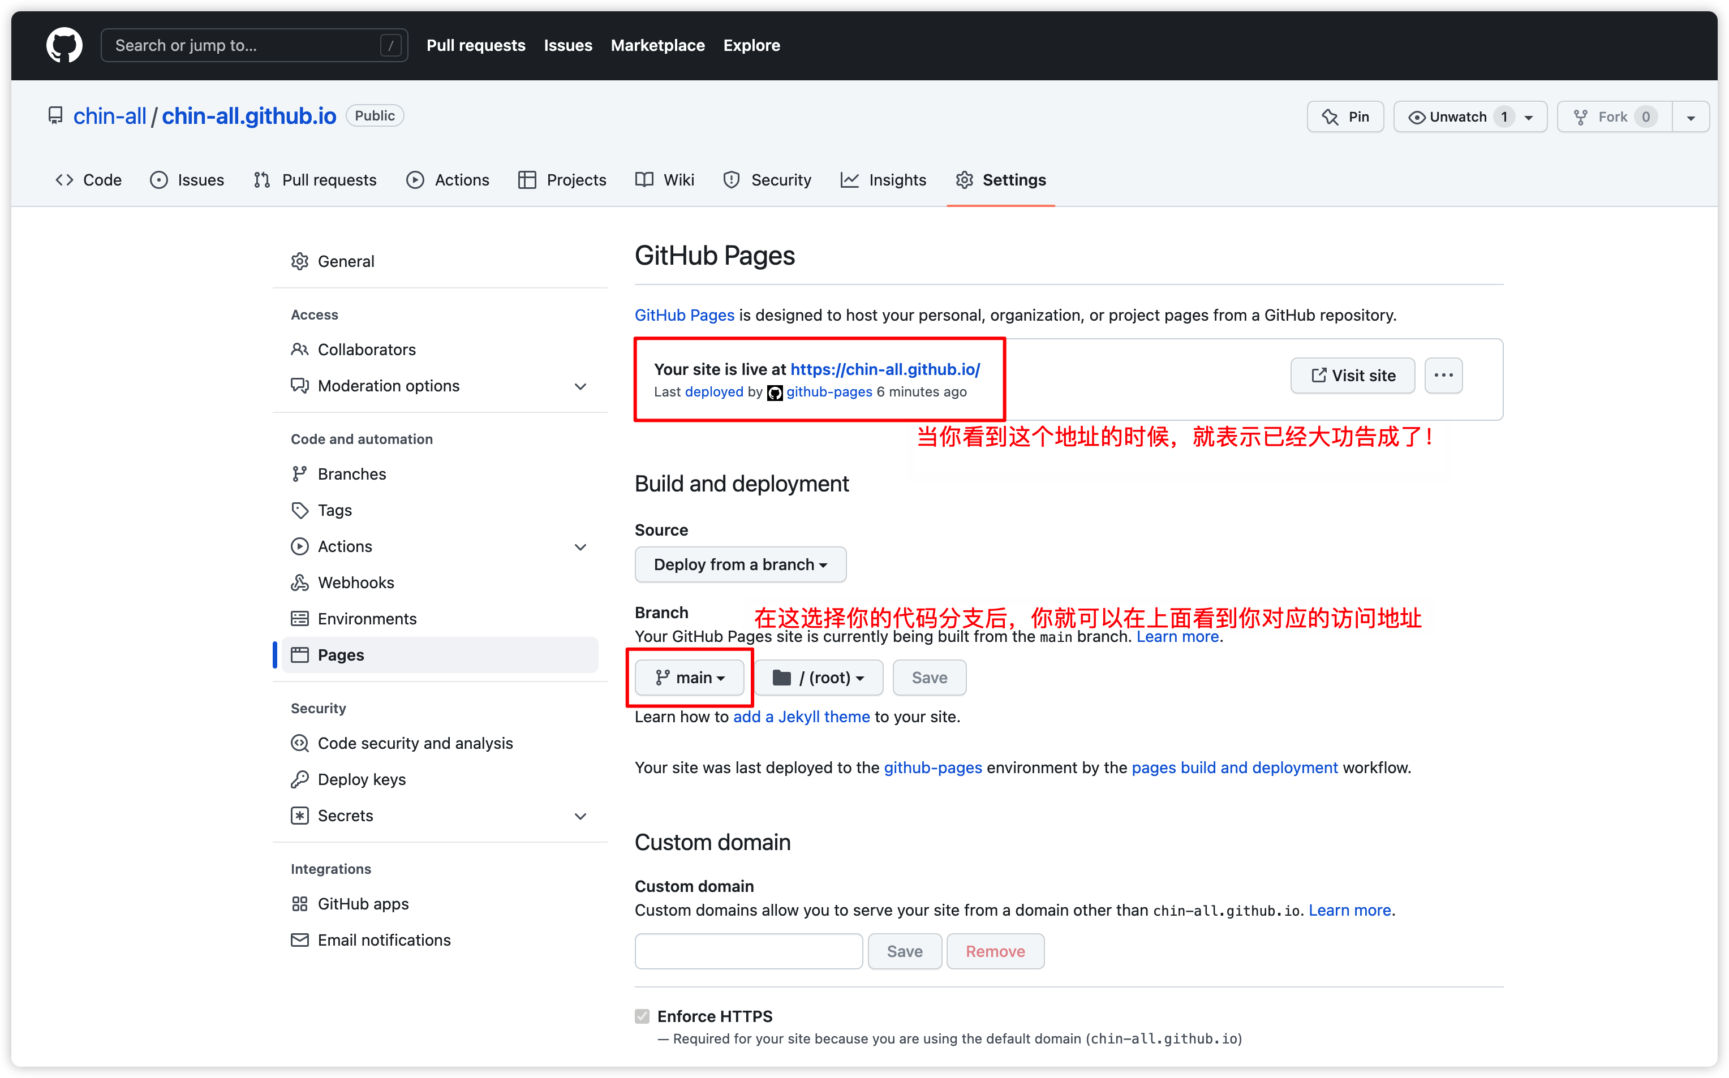Click the GitHub apps grid icon
Image resolution: width=1729 pixels, height=1078 pixels.
pos(299,904)
